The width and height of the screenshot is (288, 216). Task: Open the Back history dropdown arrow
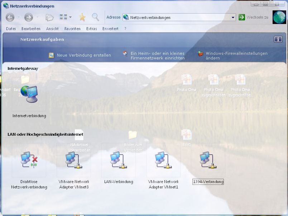(x=19, y=17)
